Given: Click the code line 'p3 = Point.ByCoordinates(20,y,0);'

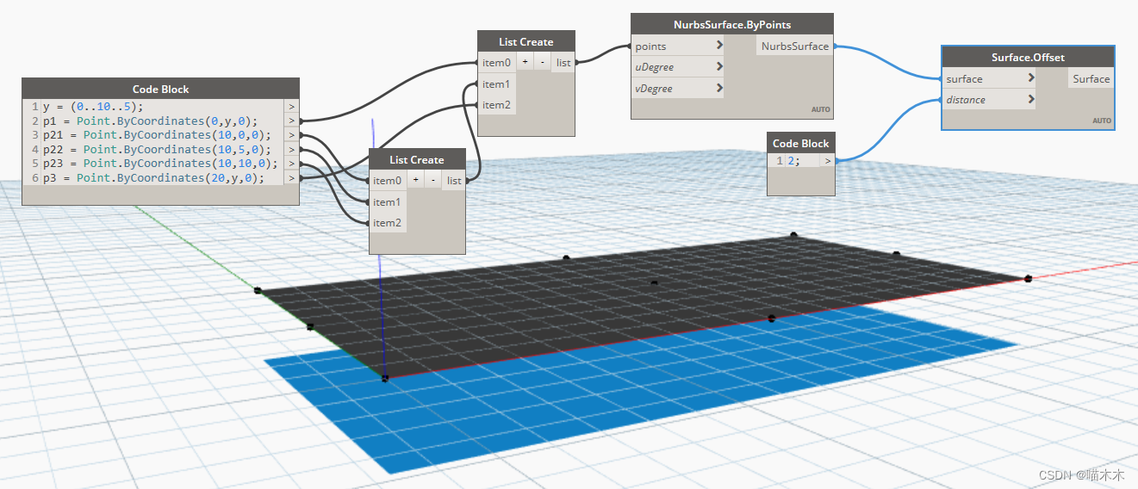Looking at the screenshot, I should [x=153, y=178].
